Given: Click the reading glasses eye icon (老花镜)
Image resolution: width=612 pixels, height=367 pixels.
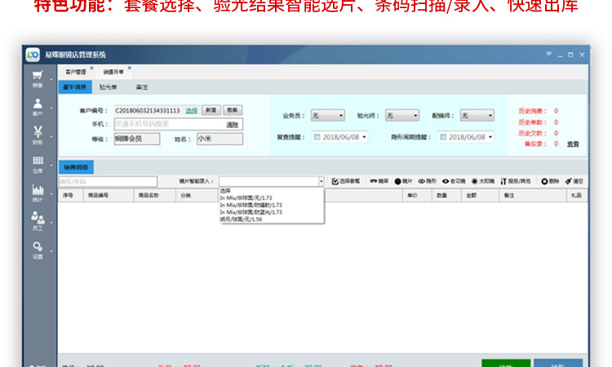Looking at the screenshot, I should coord(454,181).
